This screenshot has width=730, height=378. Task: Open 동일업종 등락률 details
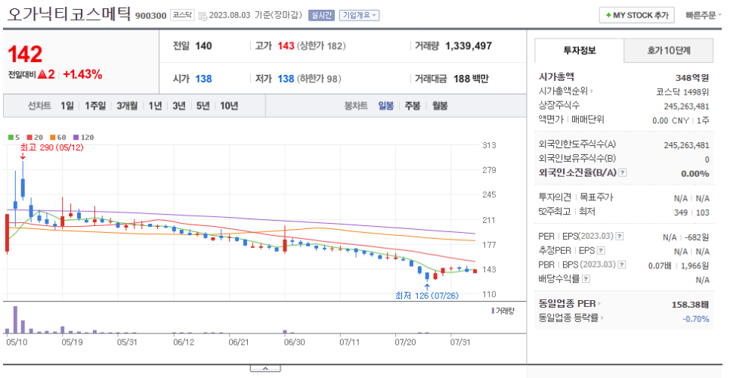[571, 318]
